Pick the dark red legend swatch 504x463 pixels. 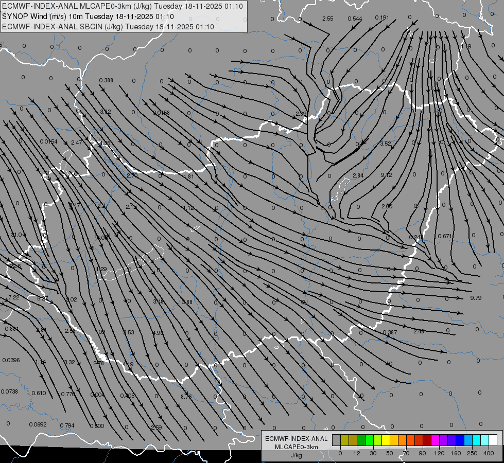[427, 440]
